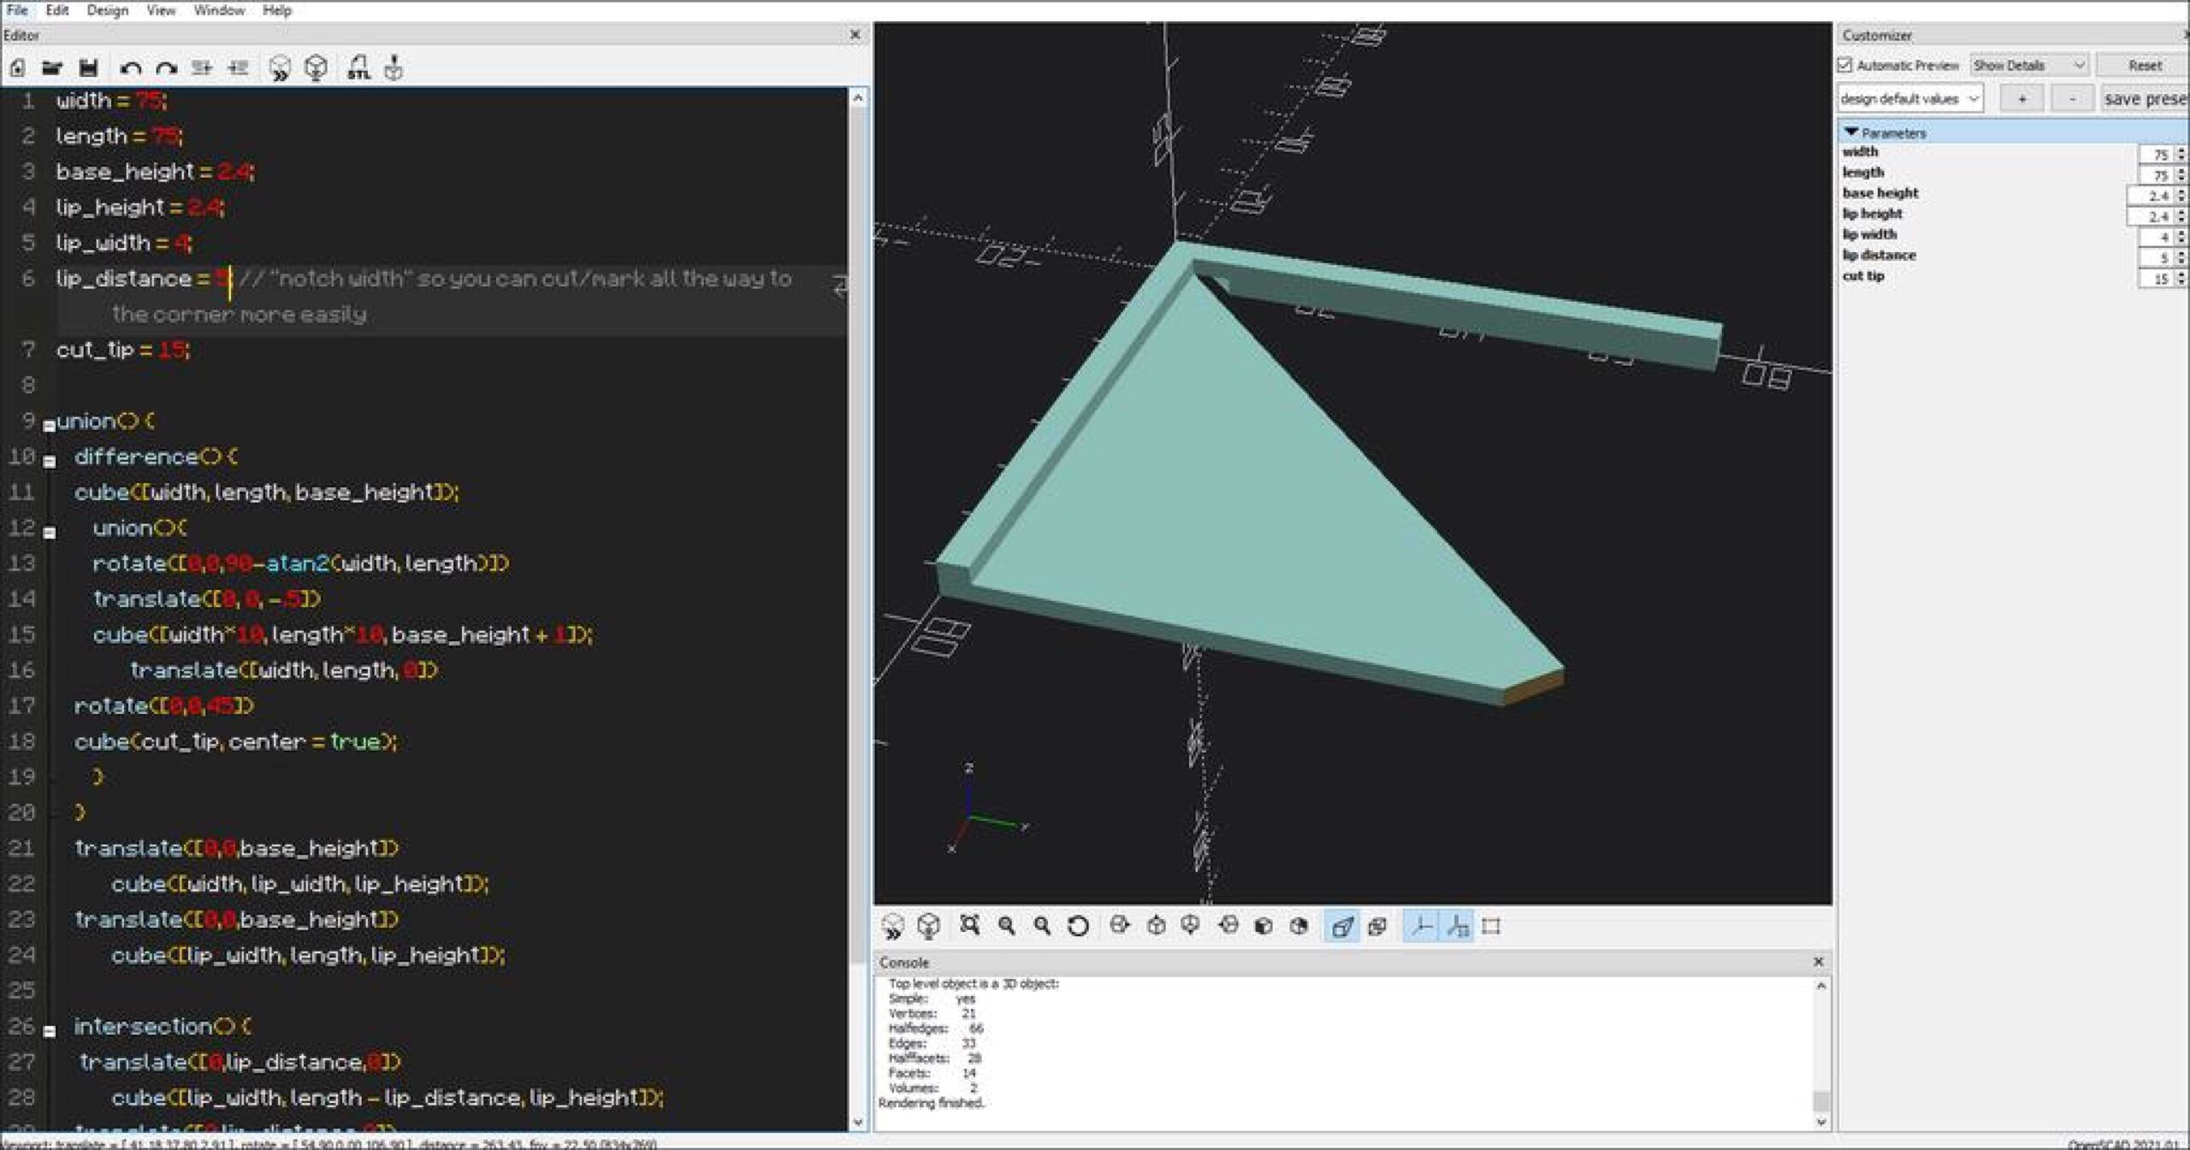Viewport: 2190px width, 1150px height.
Task: Open the Show Details dropdown
Action: click(2029, 65)
